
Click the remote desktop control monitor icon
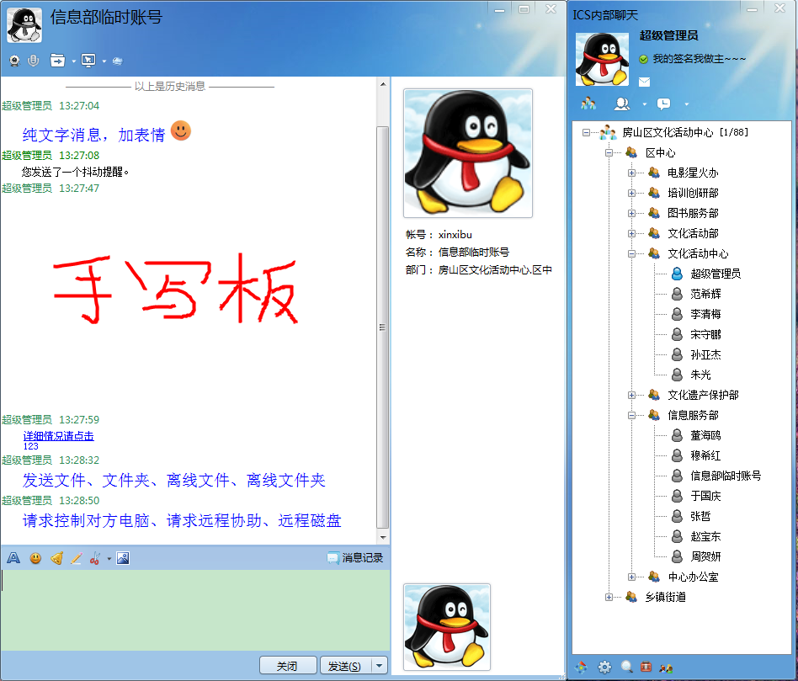point(88,61)
